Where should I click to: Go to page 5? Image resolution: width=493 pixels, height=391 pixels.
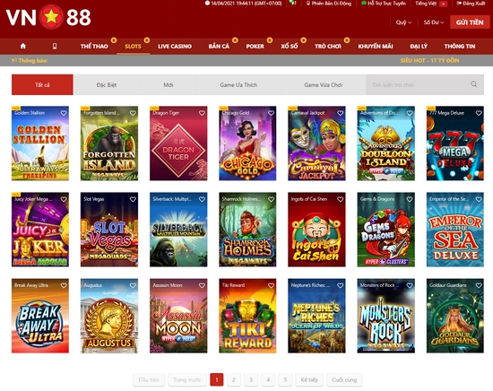pos(285,379)
